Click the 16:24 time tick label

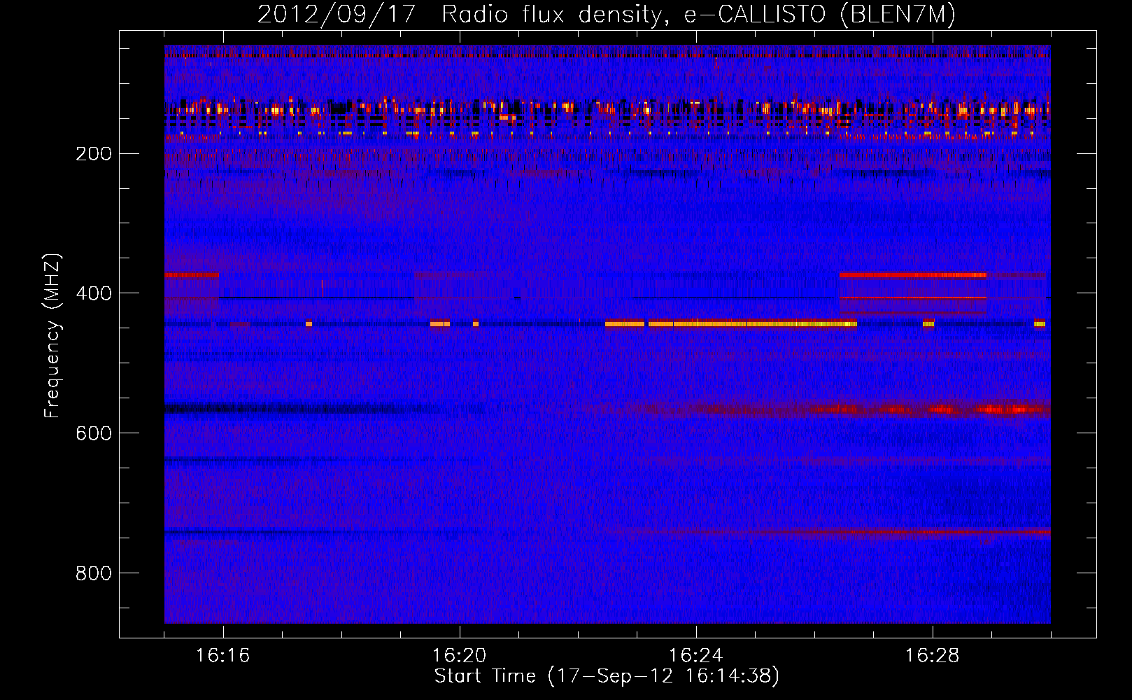point(695,656)
